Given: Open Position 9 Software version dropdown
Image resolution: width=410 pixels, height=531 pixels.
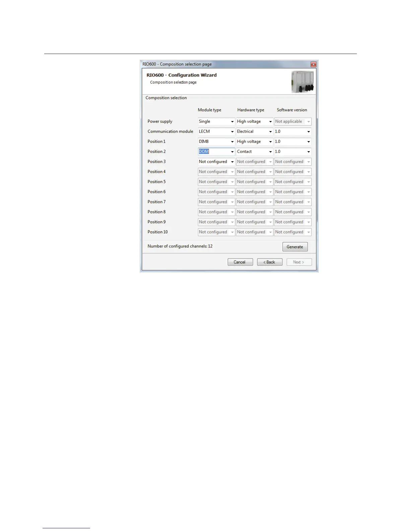Looking at the screenshot, I should (293, 222).
